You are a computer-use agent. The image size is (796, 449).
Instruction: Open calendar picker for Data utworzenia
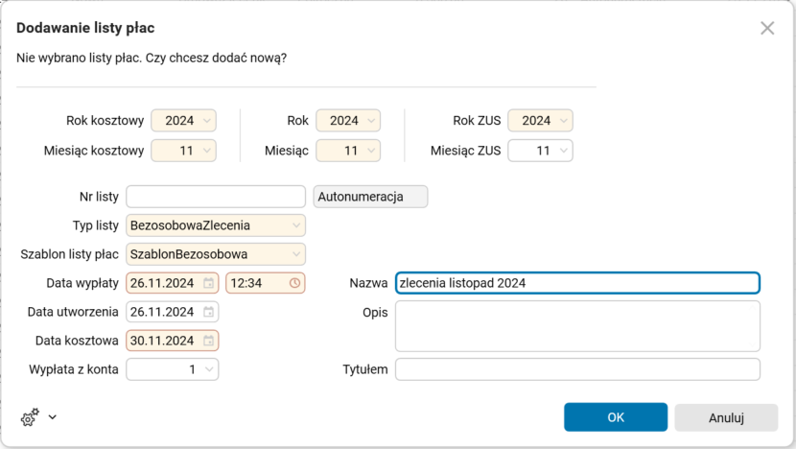[x=209, y=312]
